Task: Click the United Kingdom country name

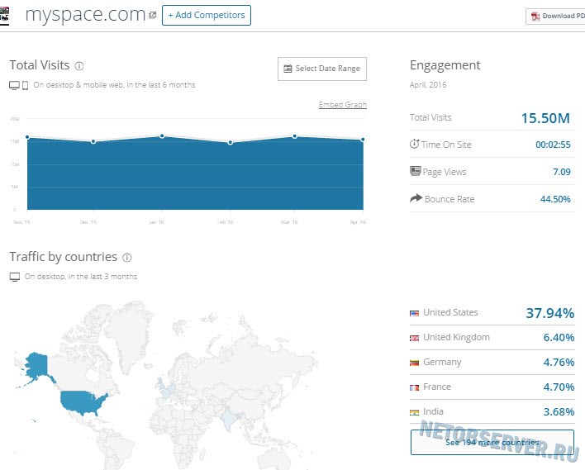Action: point(456,337)
